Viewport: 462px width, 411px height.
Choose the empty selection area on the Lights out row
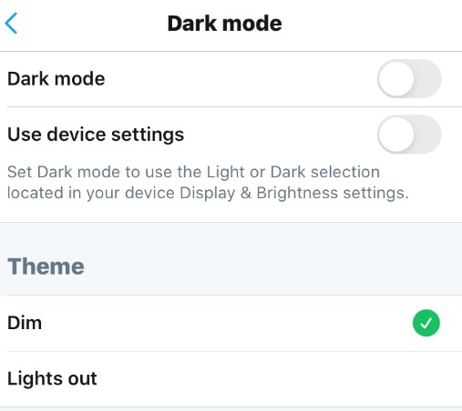(426, 379)
